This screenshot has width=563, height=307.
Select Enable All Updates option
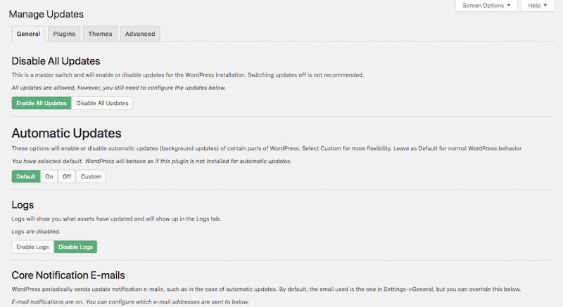click(x=42, y=103)
